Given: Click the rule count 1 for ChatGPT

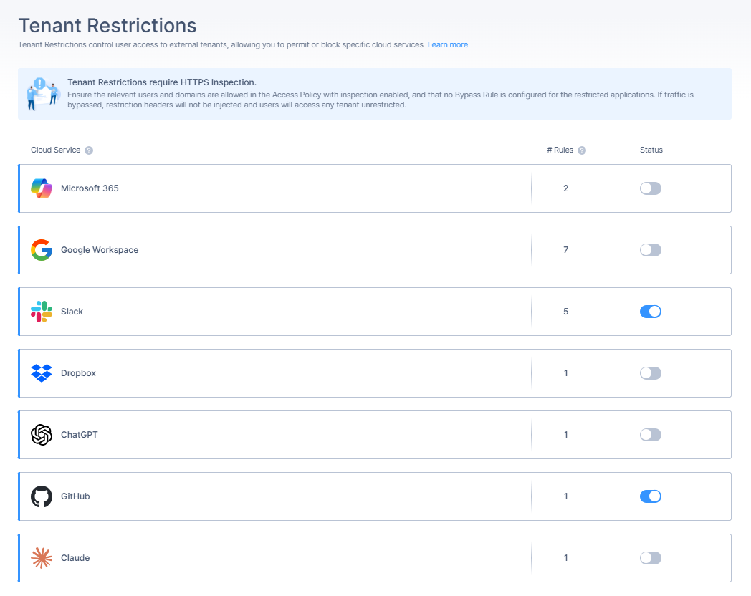Looking at the screenshot, I should [565, 435].
